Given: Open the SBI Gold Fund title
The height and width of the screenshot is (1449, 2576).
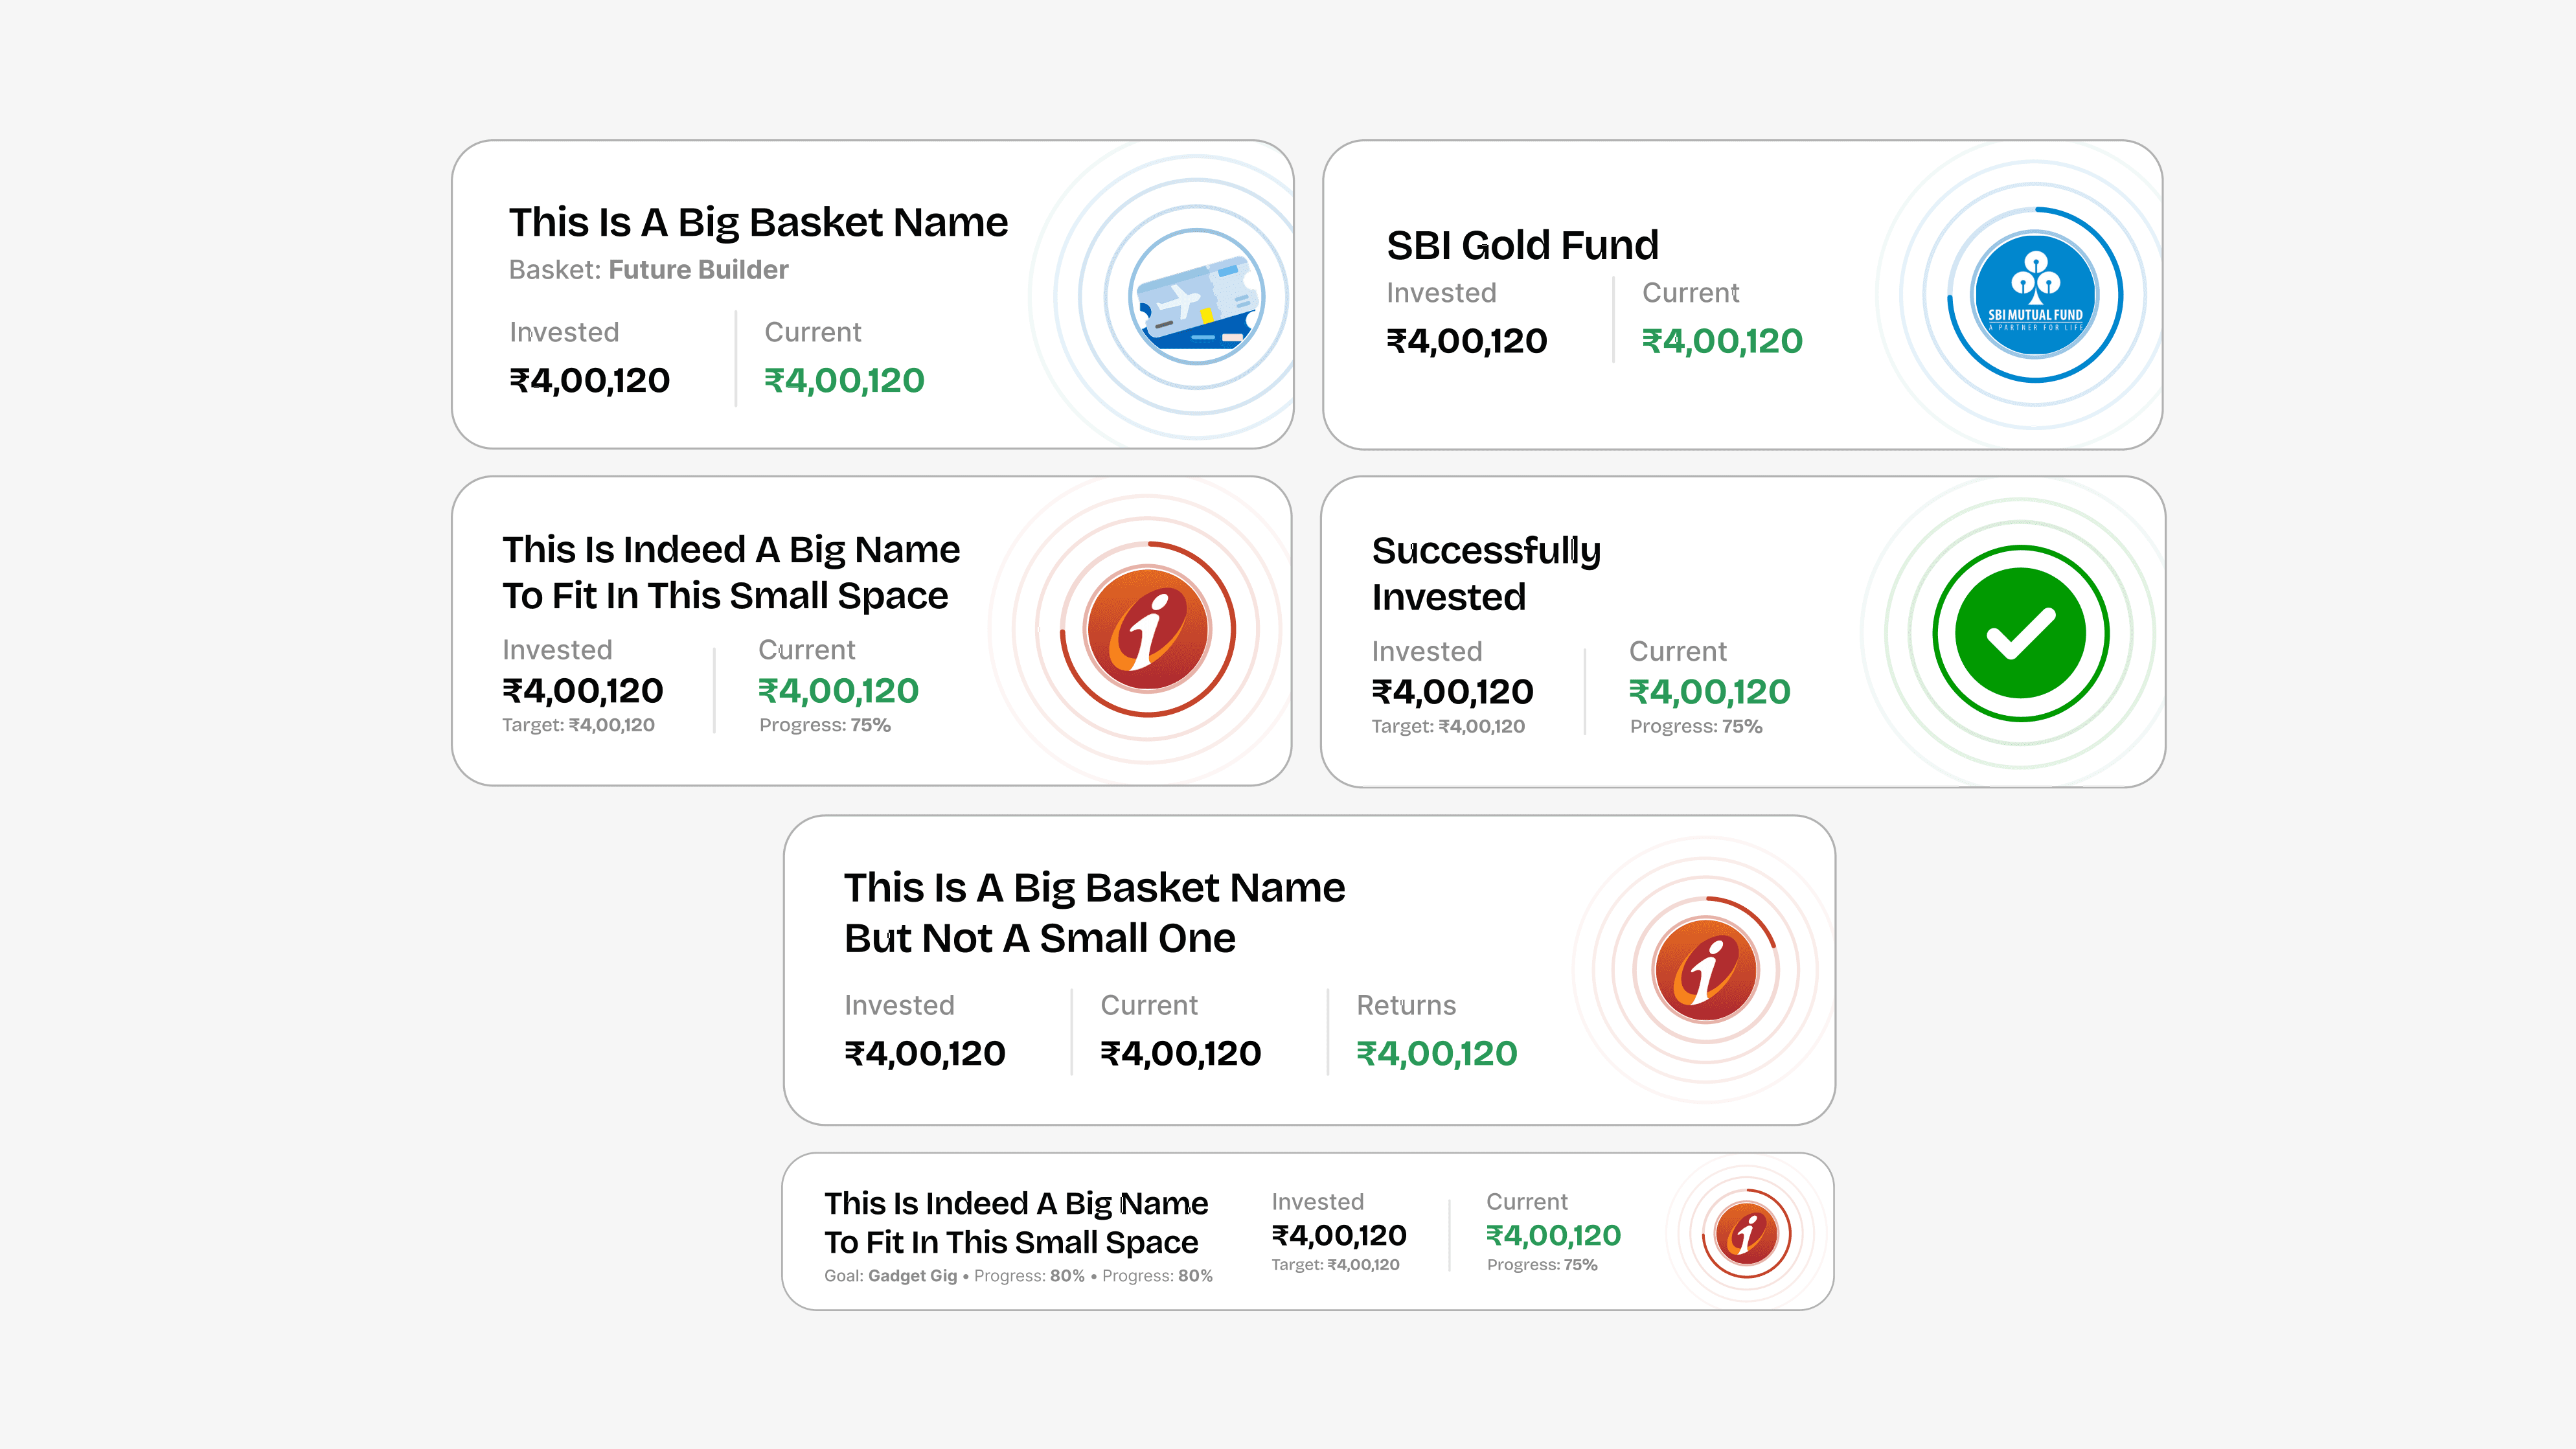Looking at the screenshot, I should coord(1522,245).
